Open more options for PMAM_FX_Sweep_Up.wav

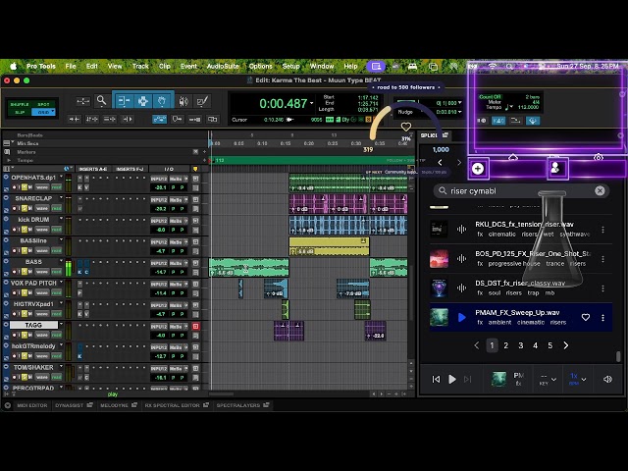tap(602, 318)
